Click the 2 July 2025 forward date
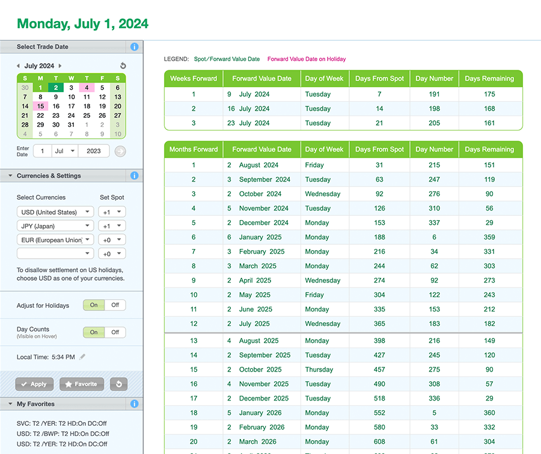Viewport: 541px width, 454px height. click(x=248, y=324)
